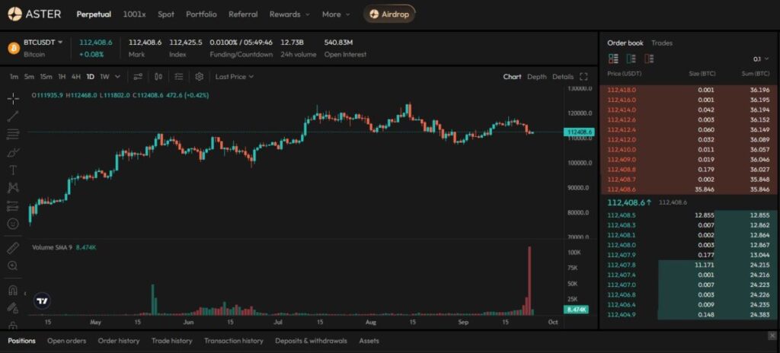The height and width of the screenshot is (353, 780).
Task: Switch to the Trades tab
Action: pyautogui.click(x=661, y=43)
